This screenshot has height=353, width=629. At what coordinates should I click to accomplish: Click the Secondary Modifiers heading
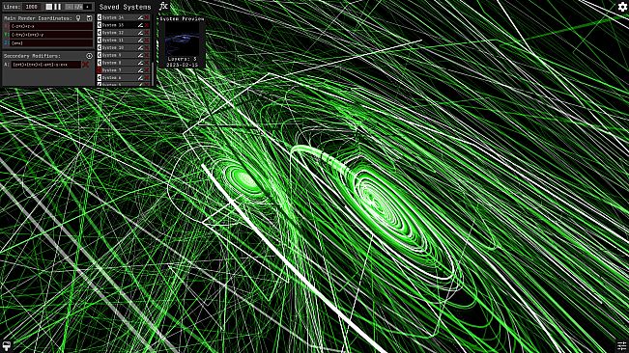pyautogui.click(x=32, y=56)
